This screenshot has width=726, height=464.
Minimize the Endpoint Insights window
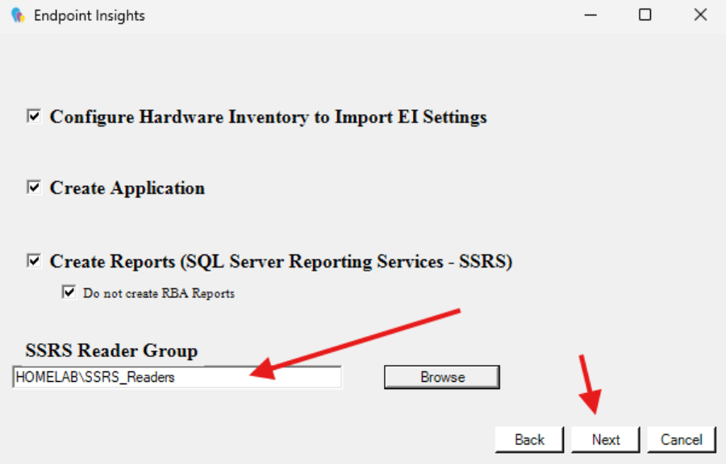tap(590, 14)
